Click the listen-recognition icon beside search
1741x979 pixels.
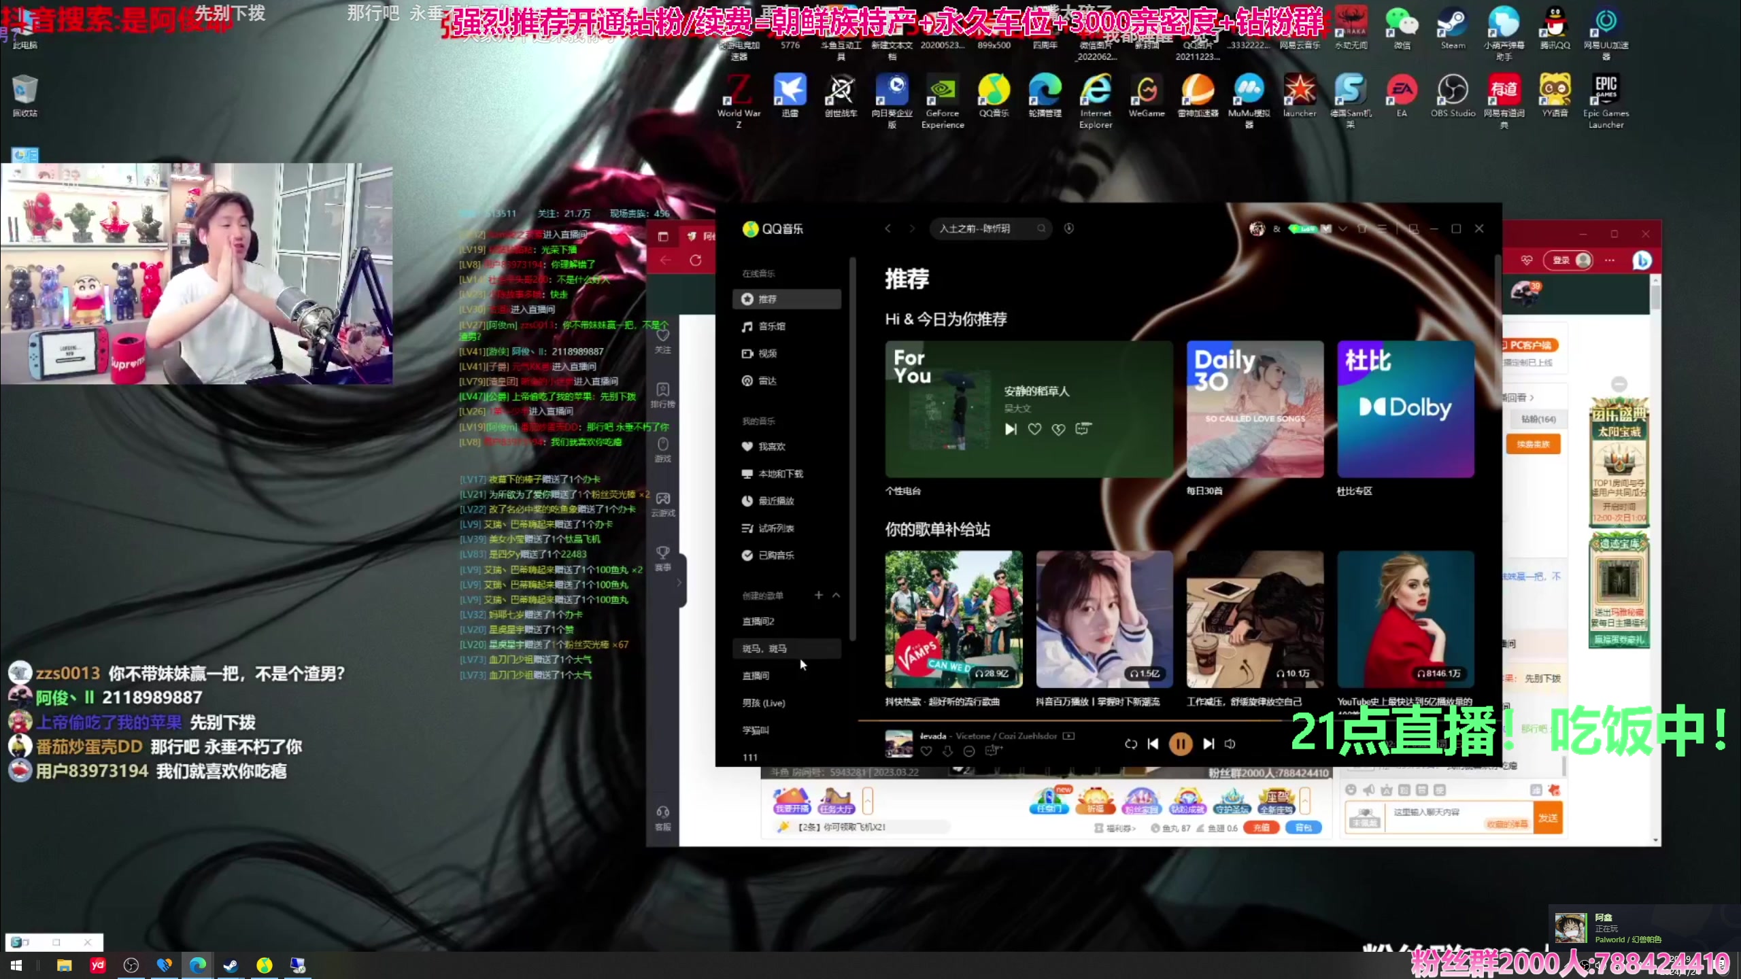pos(1069,228)
